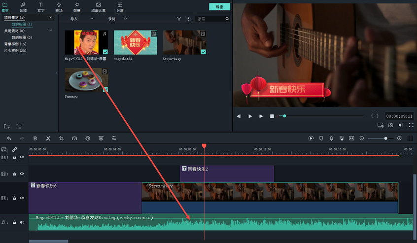Open the filter icon in media panel
This screenshot has height=243, width=417.
tap(179, 19)
